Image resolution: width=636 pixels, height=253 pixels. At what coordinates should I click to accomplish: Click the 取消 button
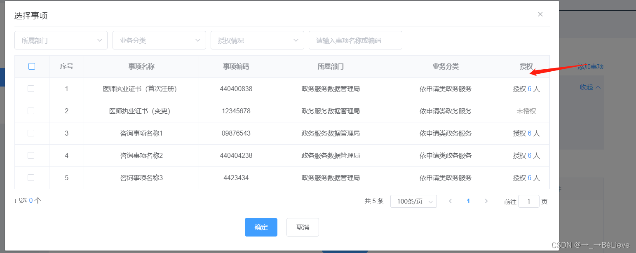(x=303, y=227)
